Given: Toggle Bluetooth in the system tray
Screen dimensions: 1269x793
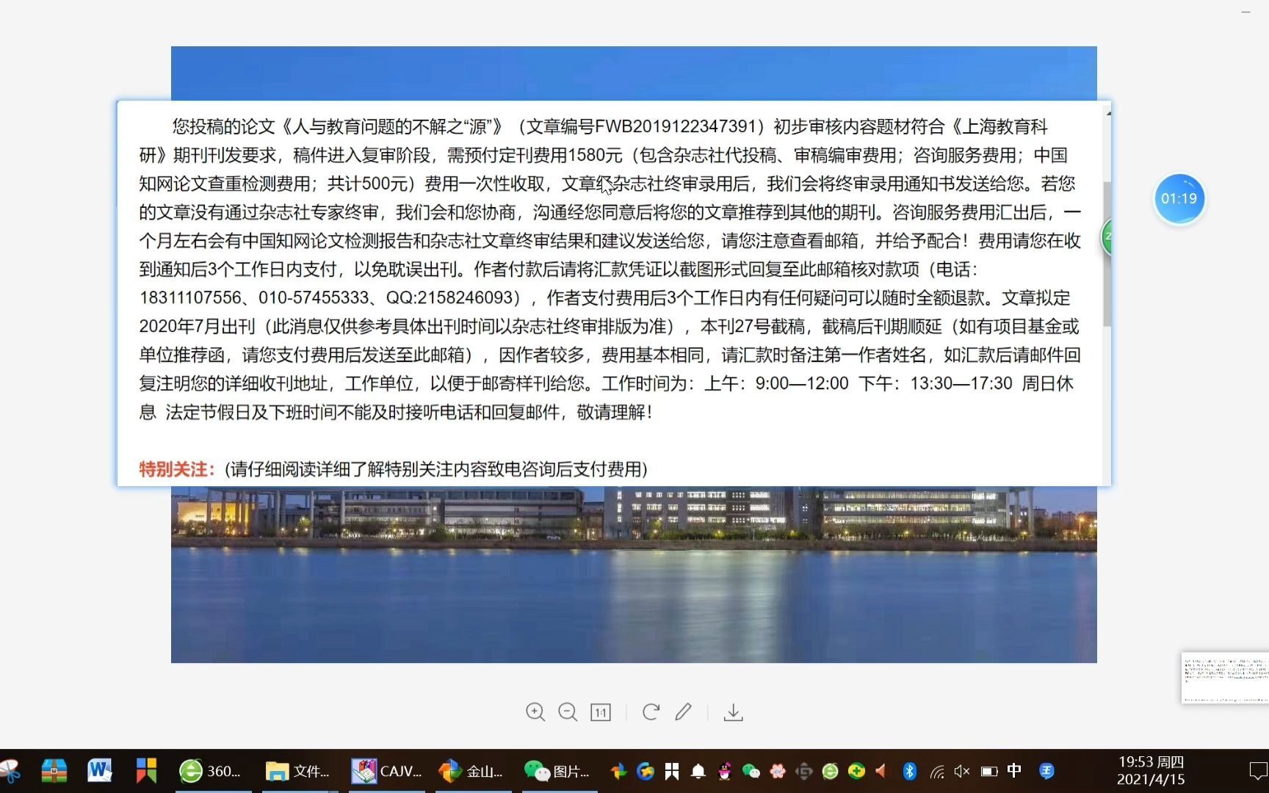Looking at the screenshot, I should pos(908,771).
